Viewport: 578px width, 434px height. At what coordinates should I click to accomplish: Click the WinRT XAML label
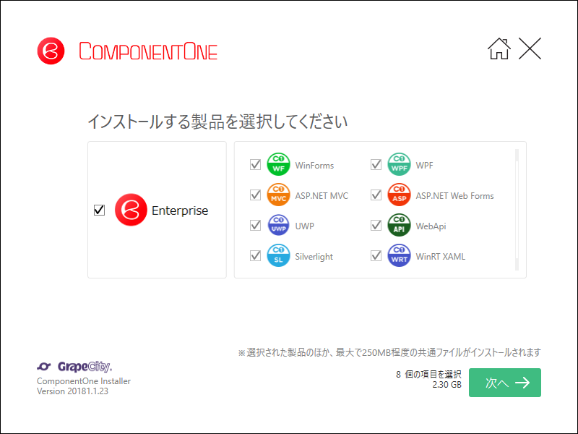[x=441, y=257]
